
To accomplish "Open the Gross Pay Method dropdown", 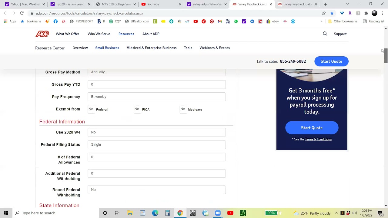I will tap(157, 72).
